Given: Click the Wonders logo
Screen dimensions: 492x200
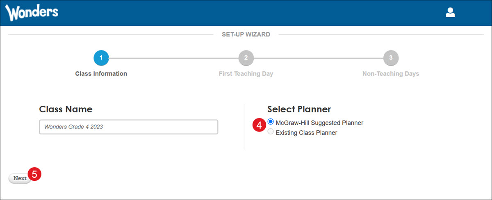Looking at the screenshot, I should point(32,13).
